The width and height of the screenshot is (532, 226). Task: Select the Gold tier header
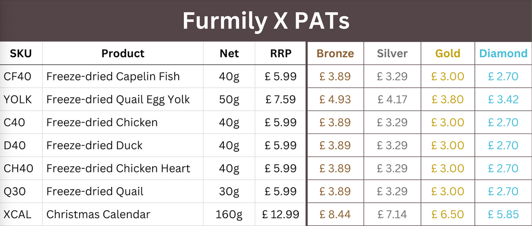[447, 54]
